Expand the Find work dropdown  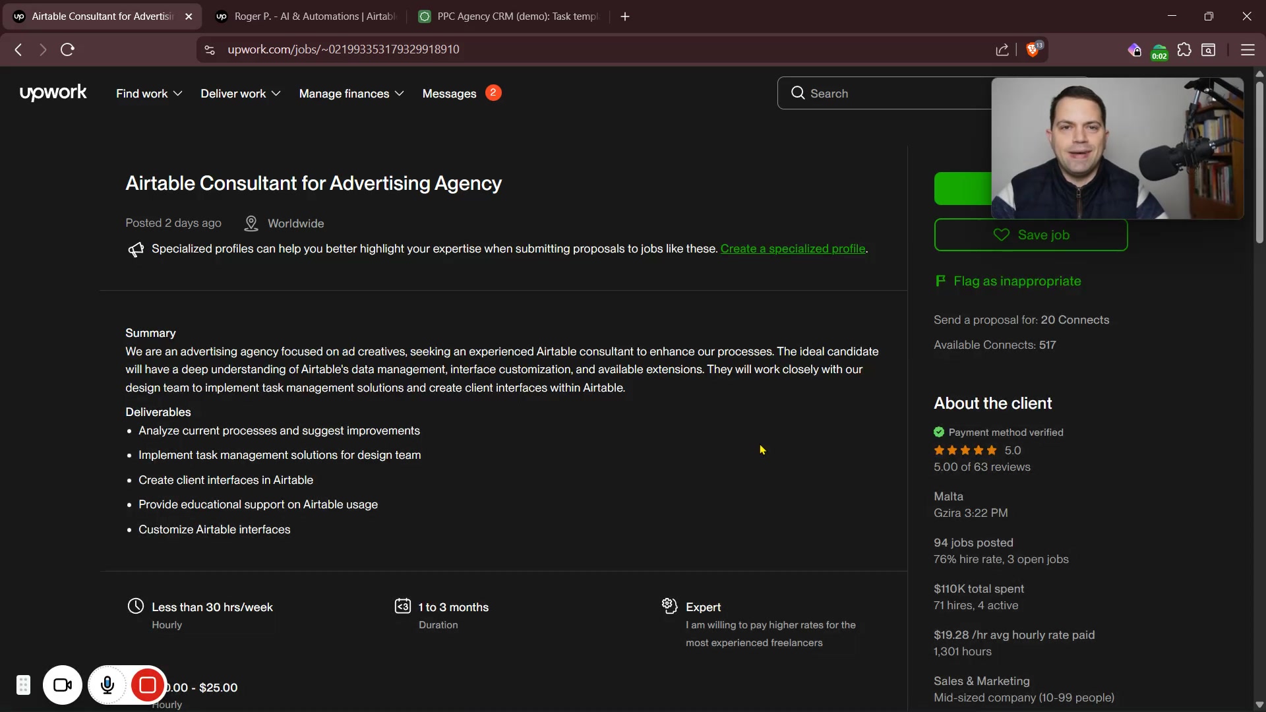coord(149,94)
